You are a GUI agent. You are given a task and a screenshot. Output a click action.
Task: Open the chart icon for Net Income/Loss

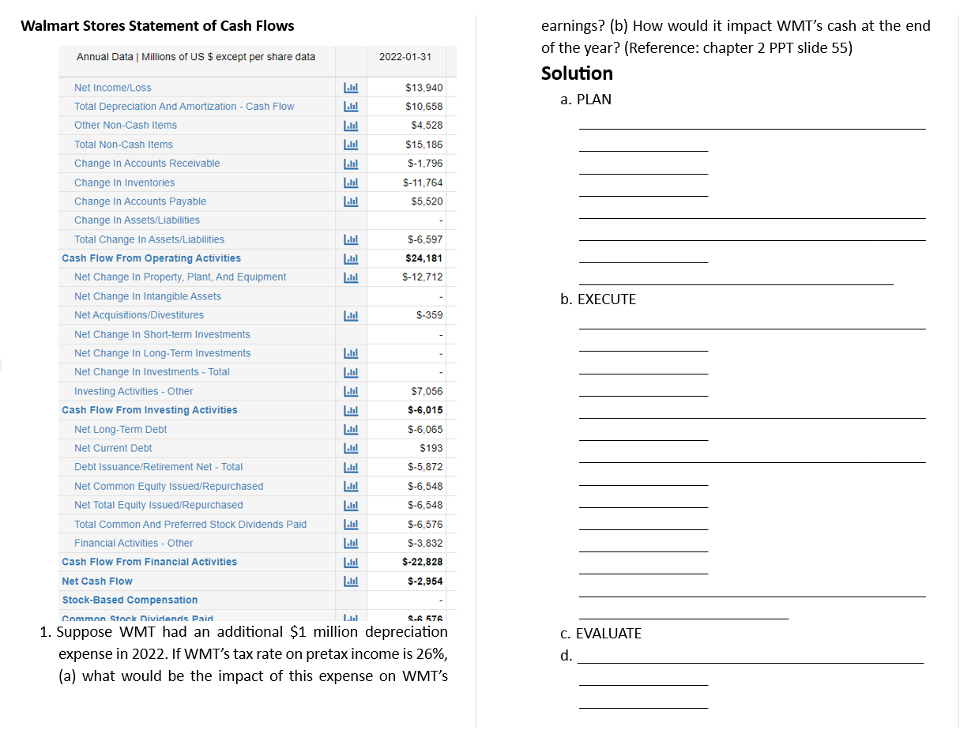point(351,87)
